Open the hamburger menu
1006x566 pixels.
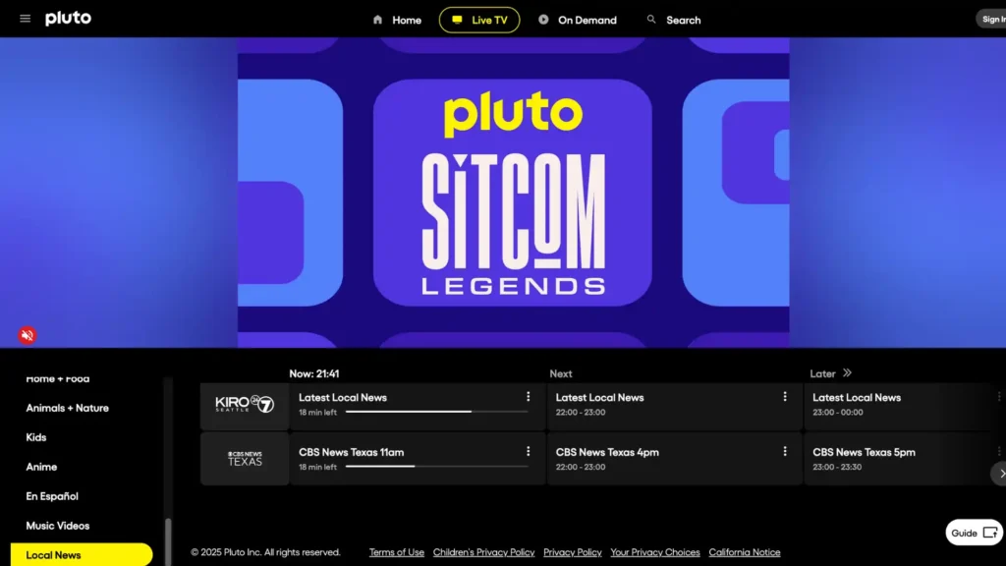click(25, 19)
